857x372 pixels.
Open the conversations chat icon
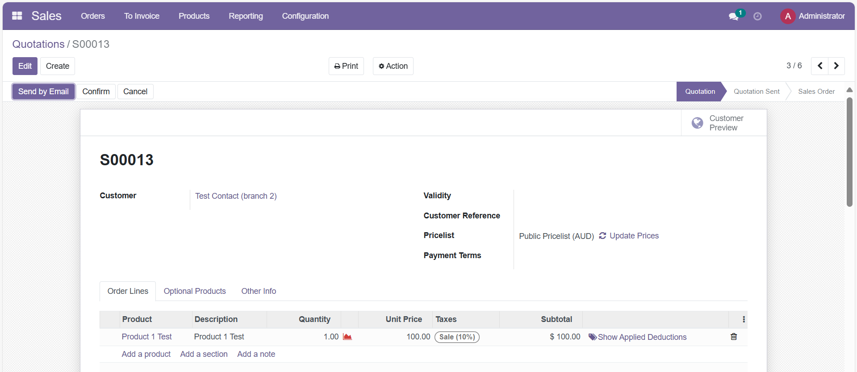(733, 17)
